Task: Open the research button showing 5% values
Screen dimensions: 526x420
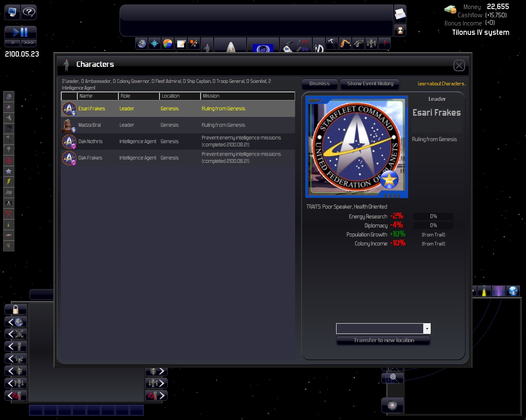Action: pos(296,45)
